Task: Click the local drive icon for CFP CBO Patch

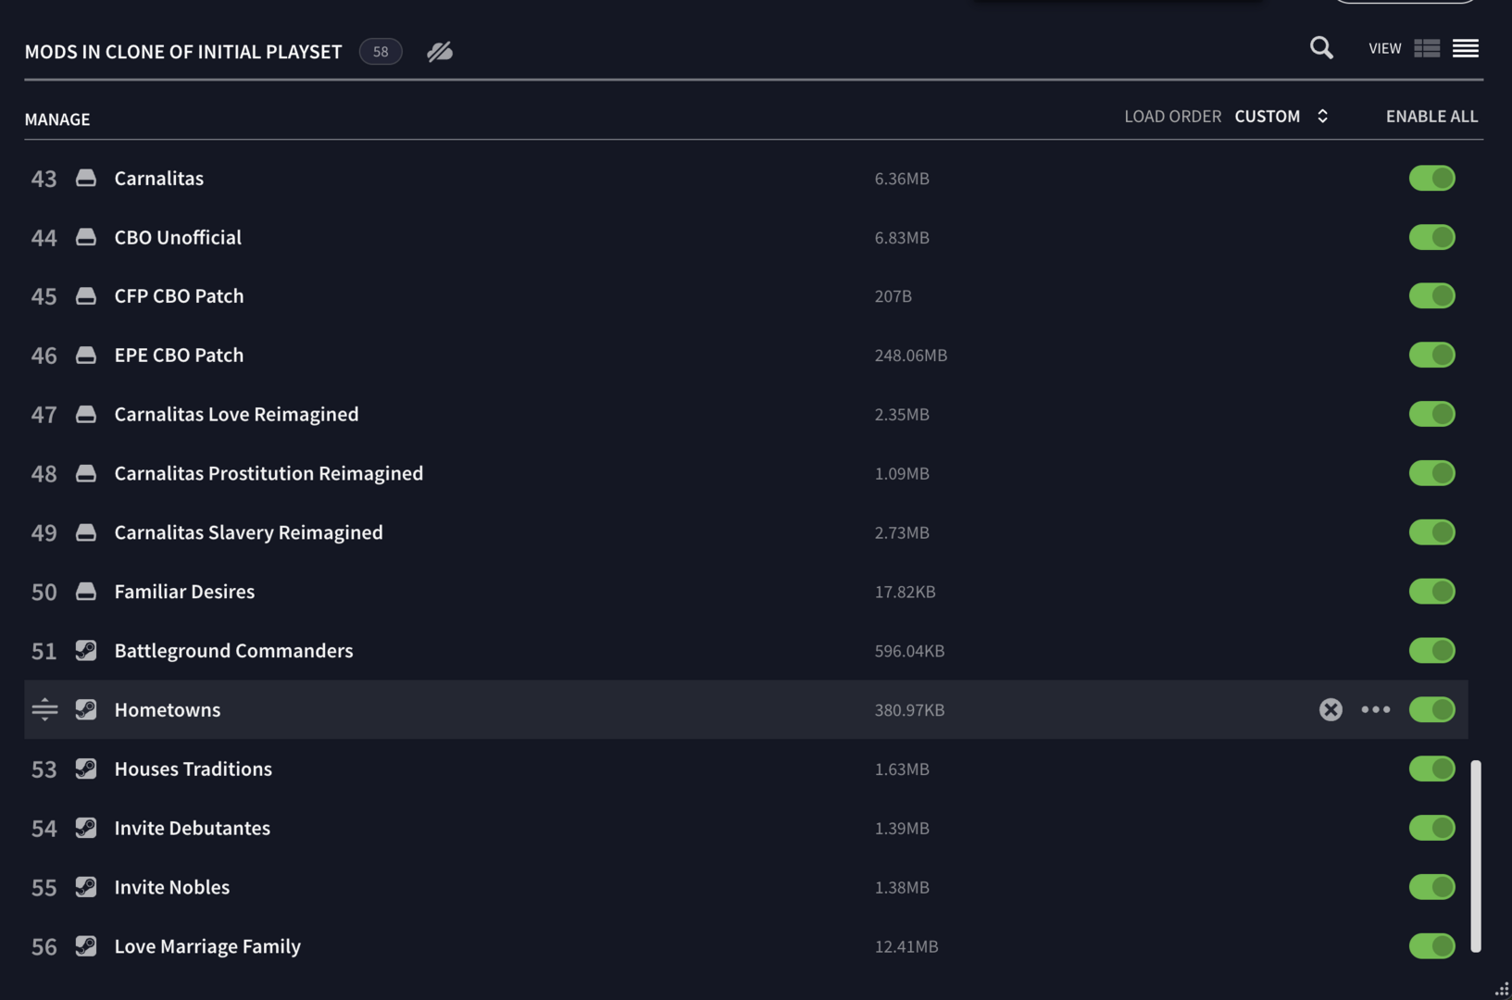Action: click(86, 296)
